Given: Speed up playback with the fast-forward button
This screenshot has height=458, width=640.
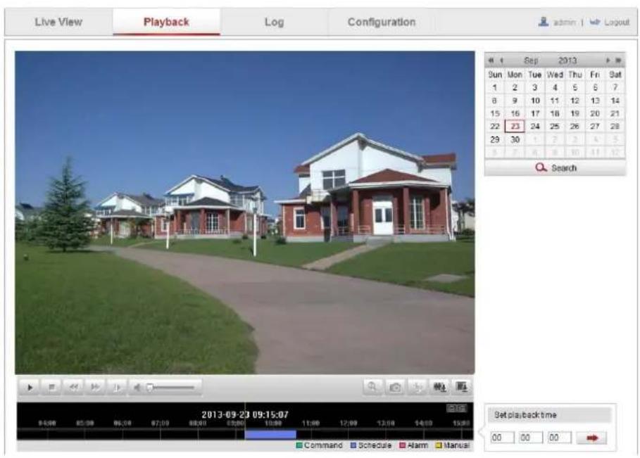Looking at the screenshot, I should coord(95,387).
